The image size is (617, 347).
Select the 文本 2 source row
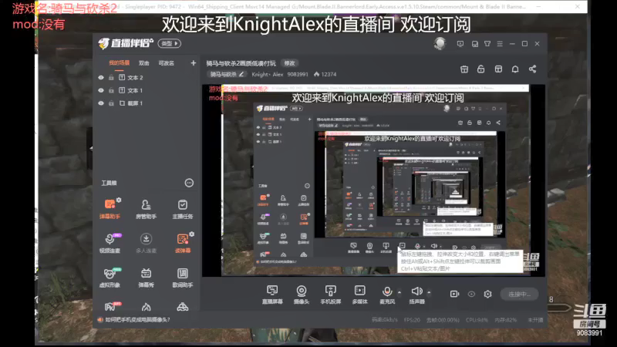point(146,78)
